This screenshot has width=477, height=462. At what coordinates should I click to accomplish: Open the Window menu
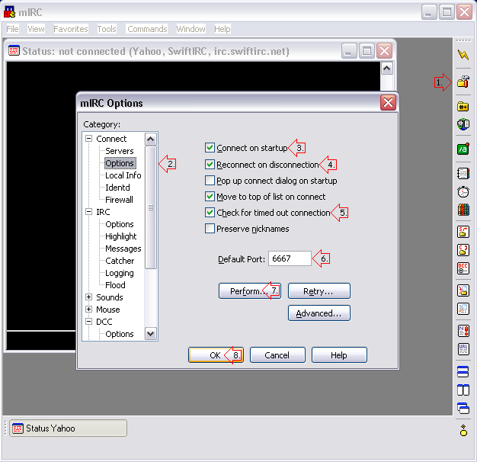coord(190,29)
